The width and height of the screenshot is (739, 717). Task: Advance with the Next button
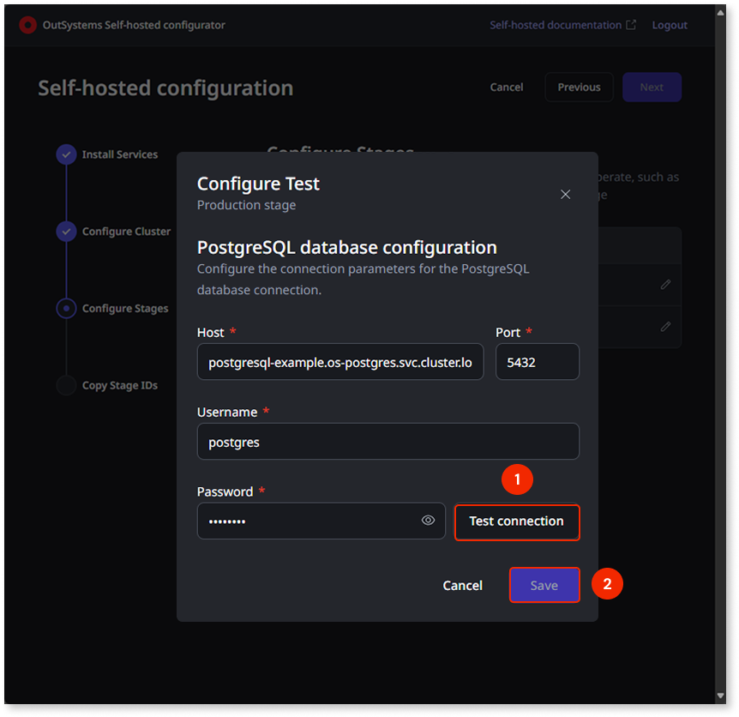click(652, 87)
